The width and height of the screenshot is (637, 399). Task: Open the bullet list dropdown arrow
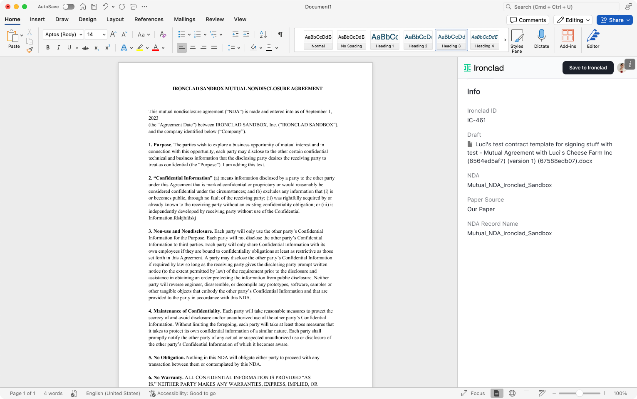point(189,34)
